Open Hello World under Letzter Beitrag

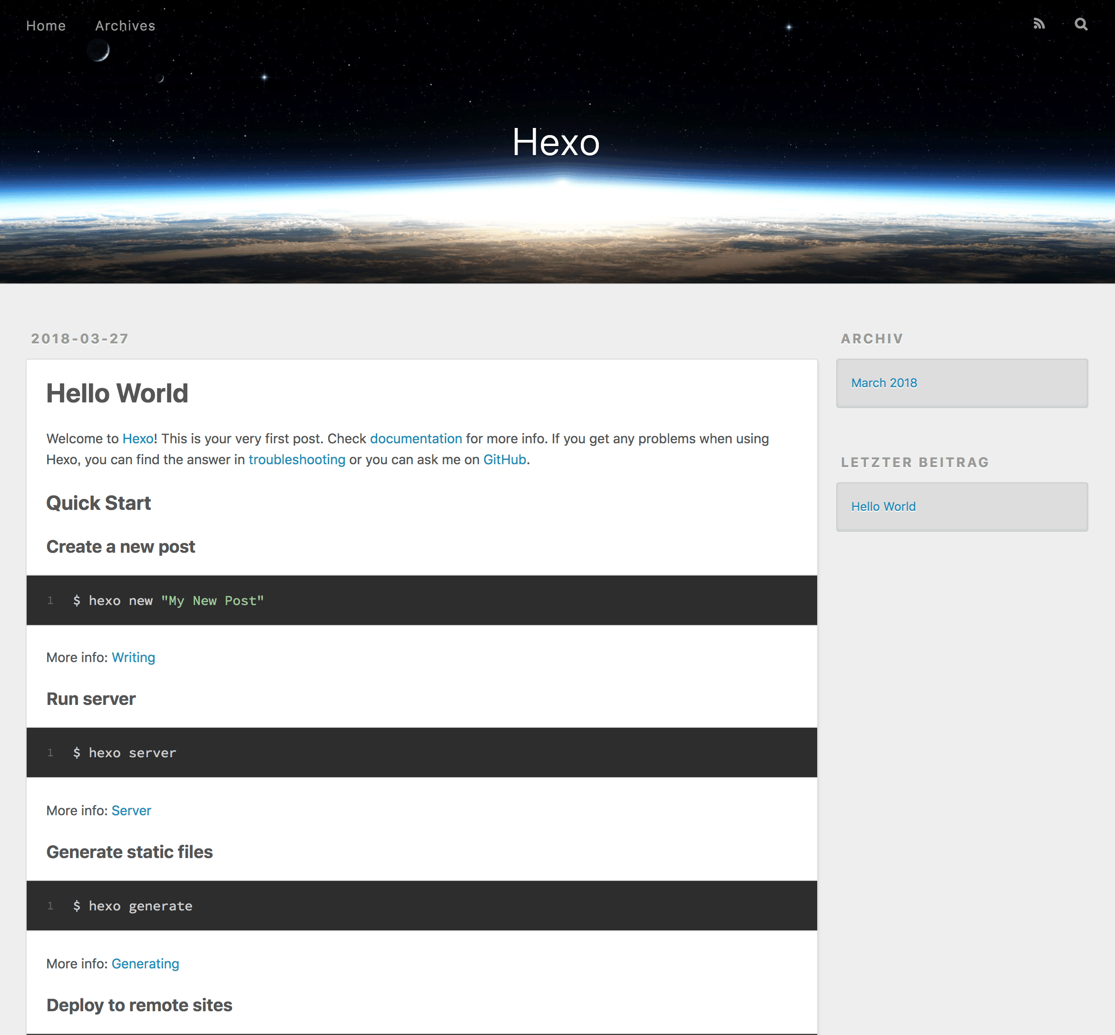coord(883,507)
